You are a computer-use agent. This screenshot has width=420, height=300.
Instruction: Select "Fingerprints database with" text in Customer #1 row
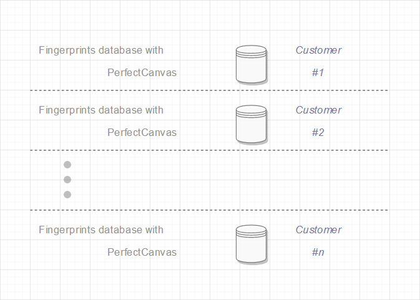tap(101, 51)
